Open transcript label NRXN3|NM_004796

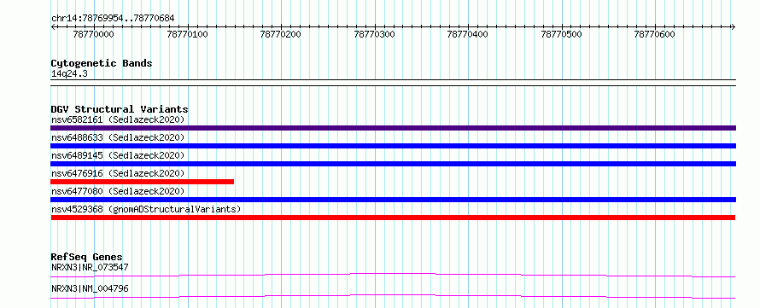click(x=90, y=288)
